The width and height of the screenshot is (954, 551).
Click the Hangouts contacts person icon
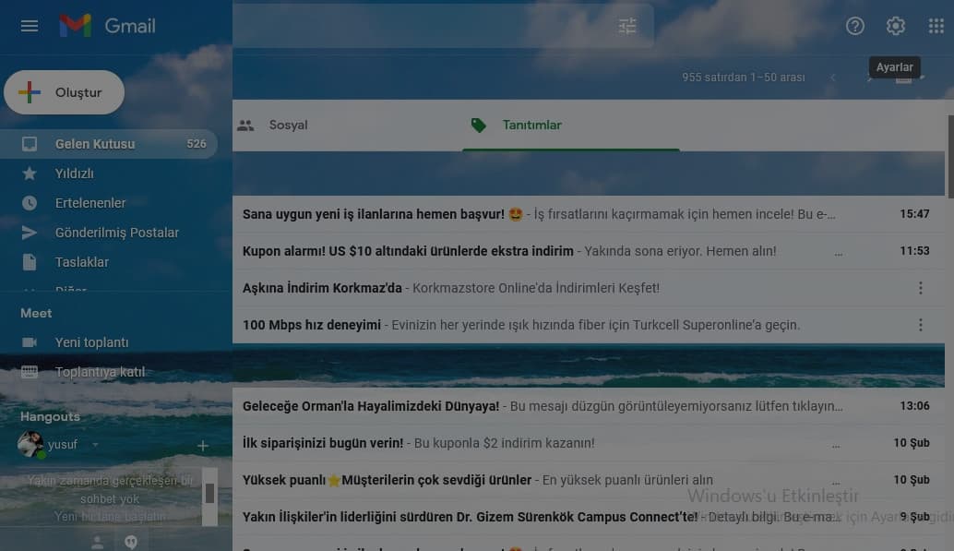[97, 541]
